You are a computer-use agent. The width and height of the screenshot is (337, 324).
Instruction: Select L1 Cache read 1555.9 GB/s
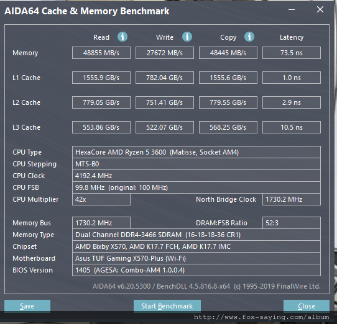[101, 78]
